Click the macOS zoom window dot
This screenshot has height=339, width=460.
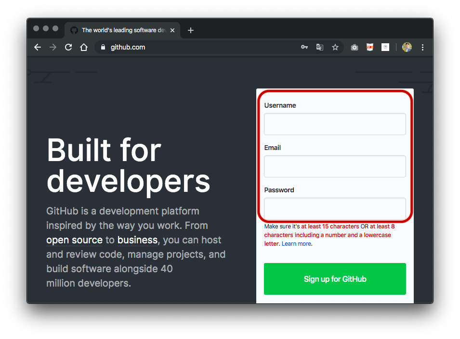[55, 28]
